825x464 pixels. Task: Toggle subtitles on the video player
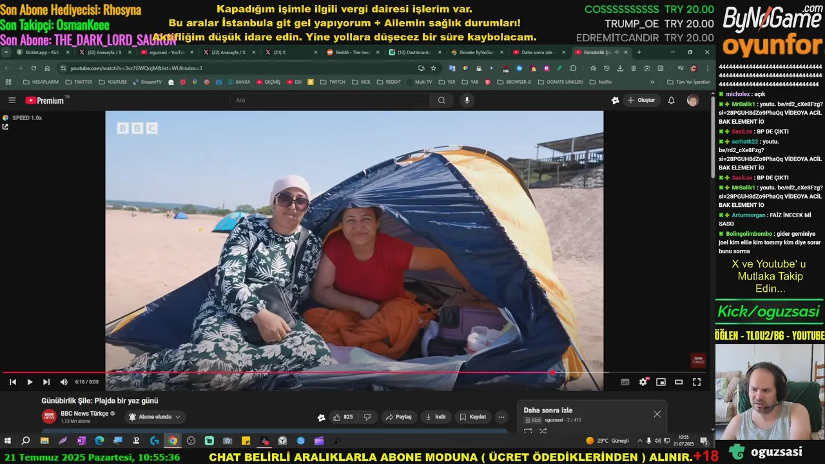click(625, 382)
